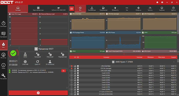Uncheck the CPU (Tctl/Tdie) checkbox
This screenshot has width=179, height=96.
point(72,66)
